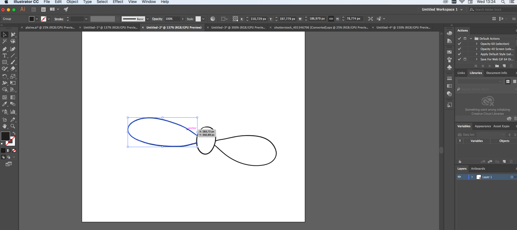Open the Libraries selection dropdown
Screen dimensions: 517x230
tap(480, 81)
